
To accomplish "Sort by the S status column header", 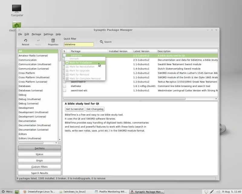I will pos(64,51).
